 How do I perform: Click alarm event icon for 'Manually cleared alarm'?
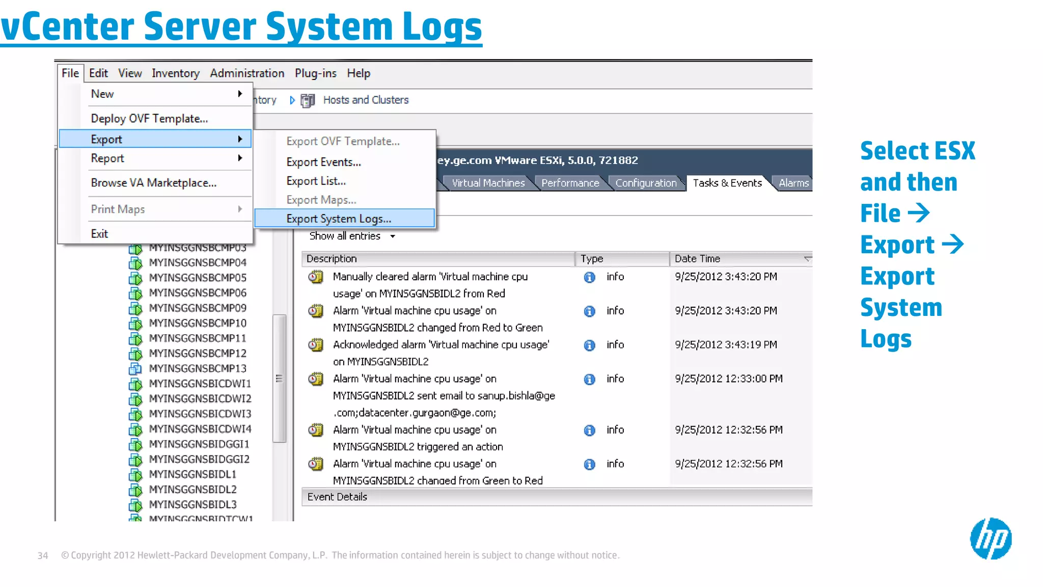(316, 277)
